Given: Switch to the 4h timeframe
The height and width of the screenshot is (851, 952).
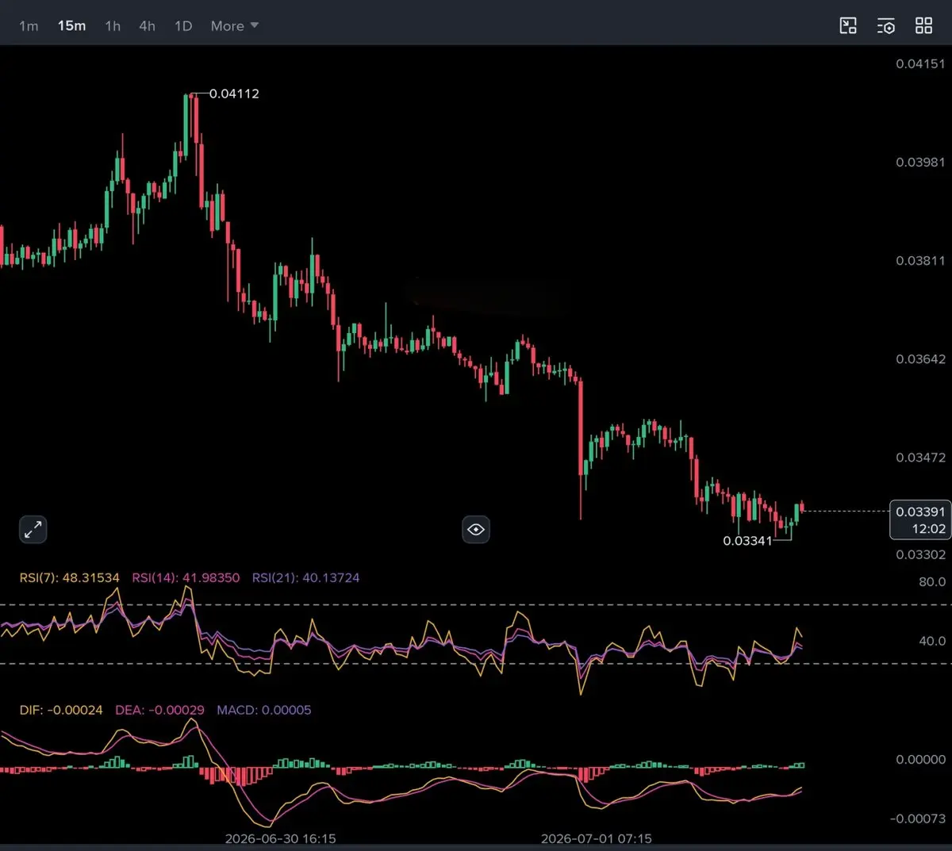Looking at the screenshot, I should (x=147, y=26).
